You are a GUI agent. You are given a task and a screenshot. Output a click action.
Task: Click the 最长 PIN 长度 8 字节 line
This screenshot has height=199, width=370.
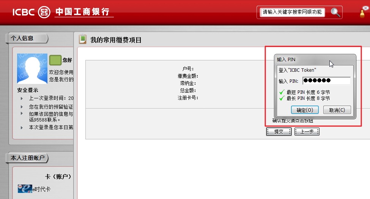(x=308, y=98)
